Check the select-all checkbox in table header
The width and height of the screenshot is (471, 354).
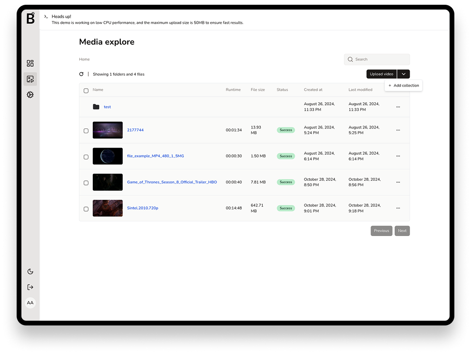[x=86, y=90]
